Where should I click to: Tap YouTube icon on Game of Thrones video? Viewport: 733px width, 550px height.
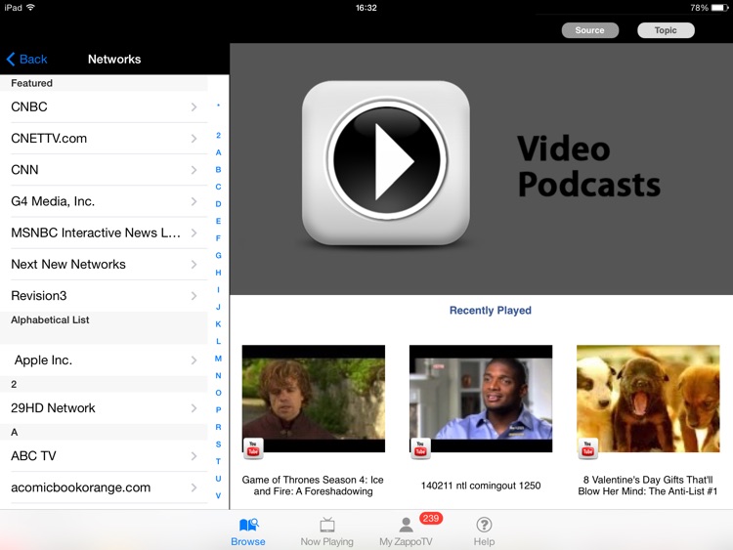pos(253,448)
